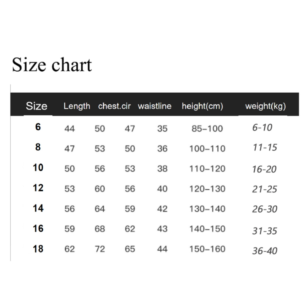This screenshot has height=303, width=303.
Task: Select the 150–160 height cell
Action: coord(207,249)
